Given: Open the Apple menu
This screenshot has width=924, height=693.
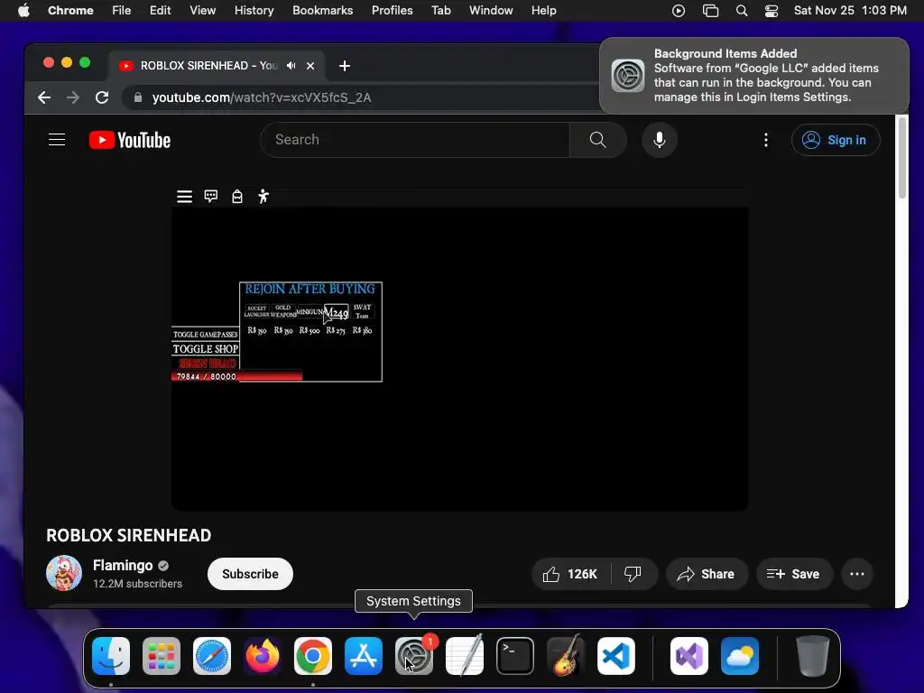Looking at the screenshot, I should click(x=23, y=11).
